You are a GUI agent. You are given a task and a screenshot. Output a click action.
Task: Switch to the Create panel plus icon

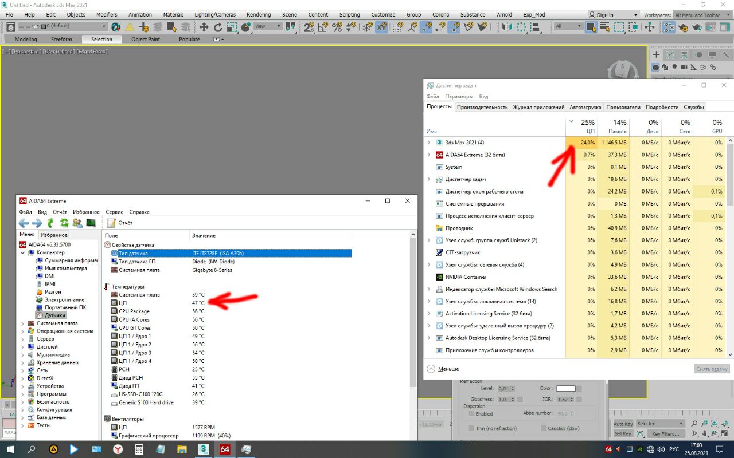click(657, 55)
